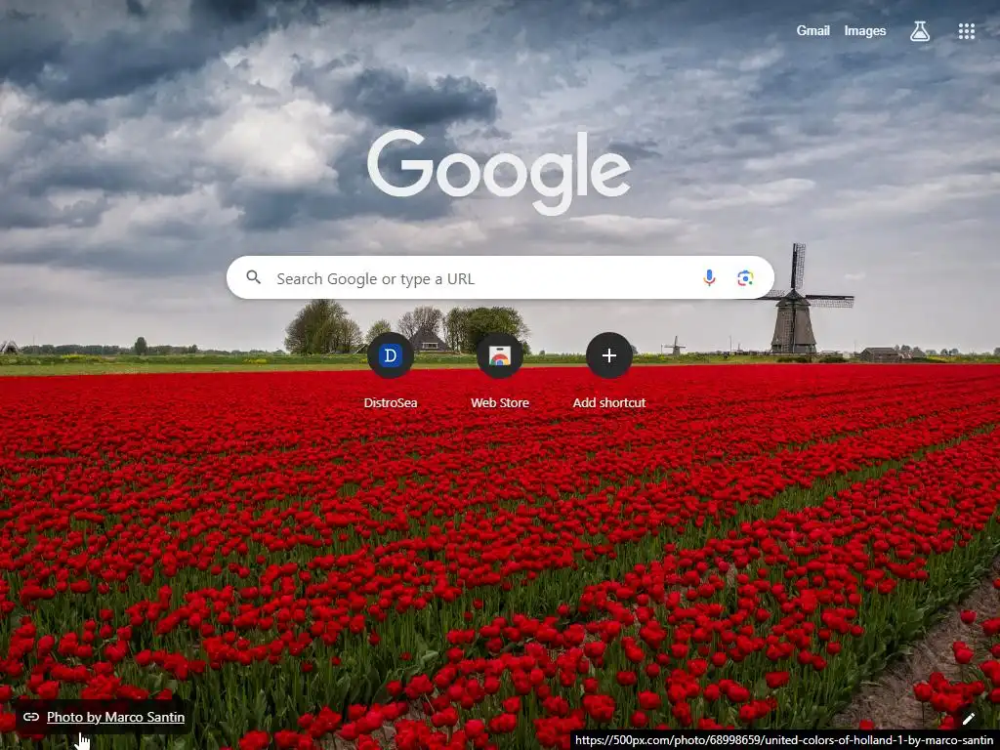The width and height of the screenshot is (1000, 750).
Task: Open the Google apps grid
Action: click(966, 31)
